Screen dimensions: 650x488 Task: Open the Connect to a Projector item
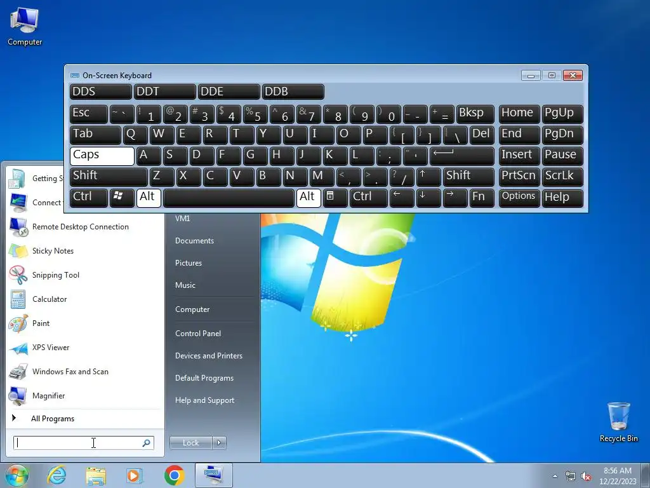pos(36,203)
